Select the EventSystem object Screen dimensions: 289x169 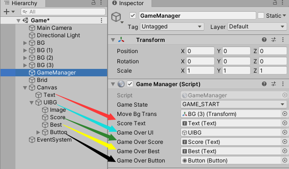pyautogui.click(x=54, y=140)
